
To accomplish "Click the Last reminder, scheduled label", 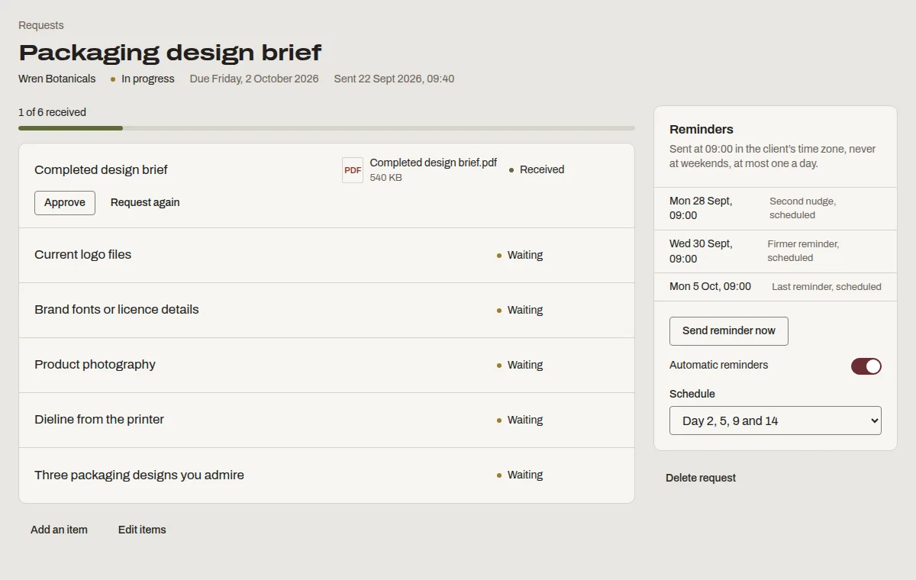I will 827,287.
